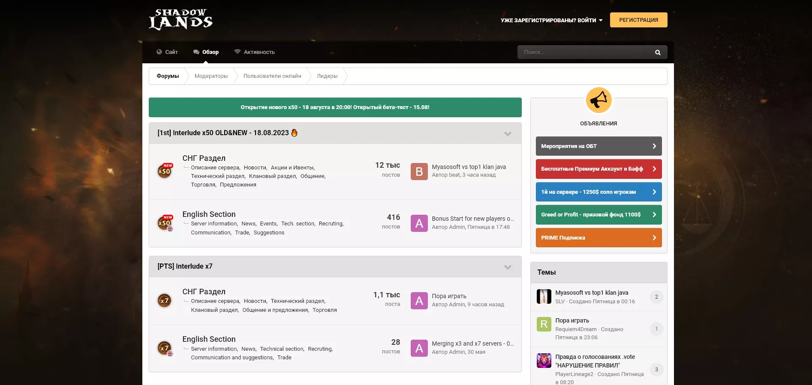
Task: Open the orange PRIME Подписка banner
Action: click(598, 238)
